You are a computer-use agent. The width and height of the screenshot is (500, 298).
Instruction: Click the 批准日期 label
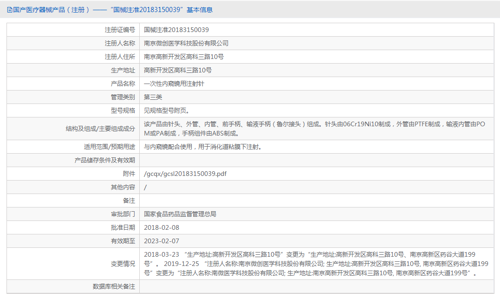pos(123,227)
